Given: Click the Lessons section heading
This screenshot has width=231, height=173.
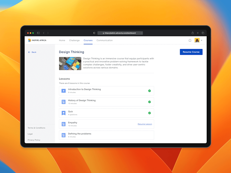Looking at the screenshot, I should click(64, 79).
